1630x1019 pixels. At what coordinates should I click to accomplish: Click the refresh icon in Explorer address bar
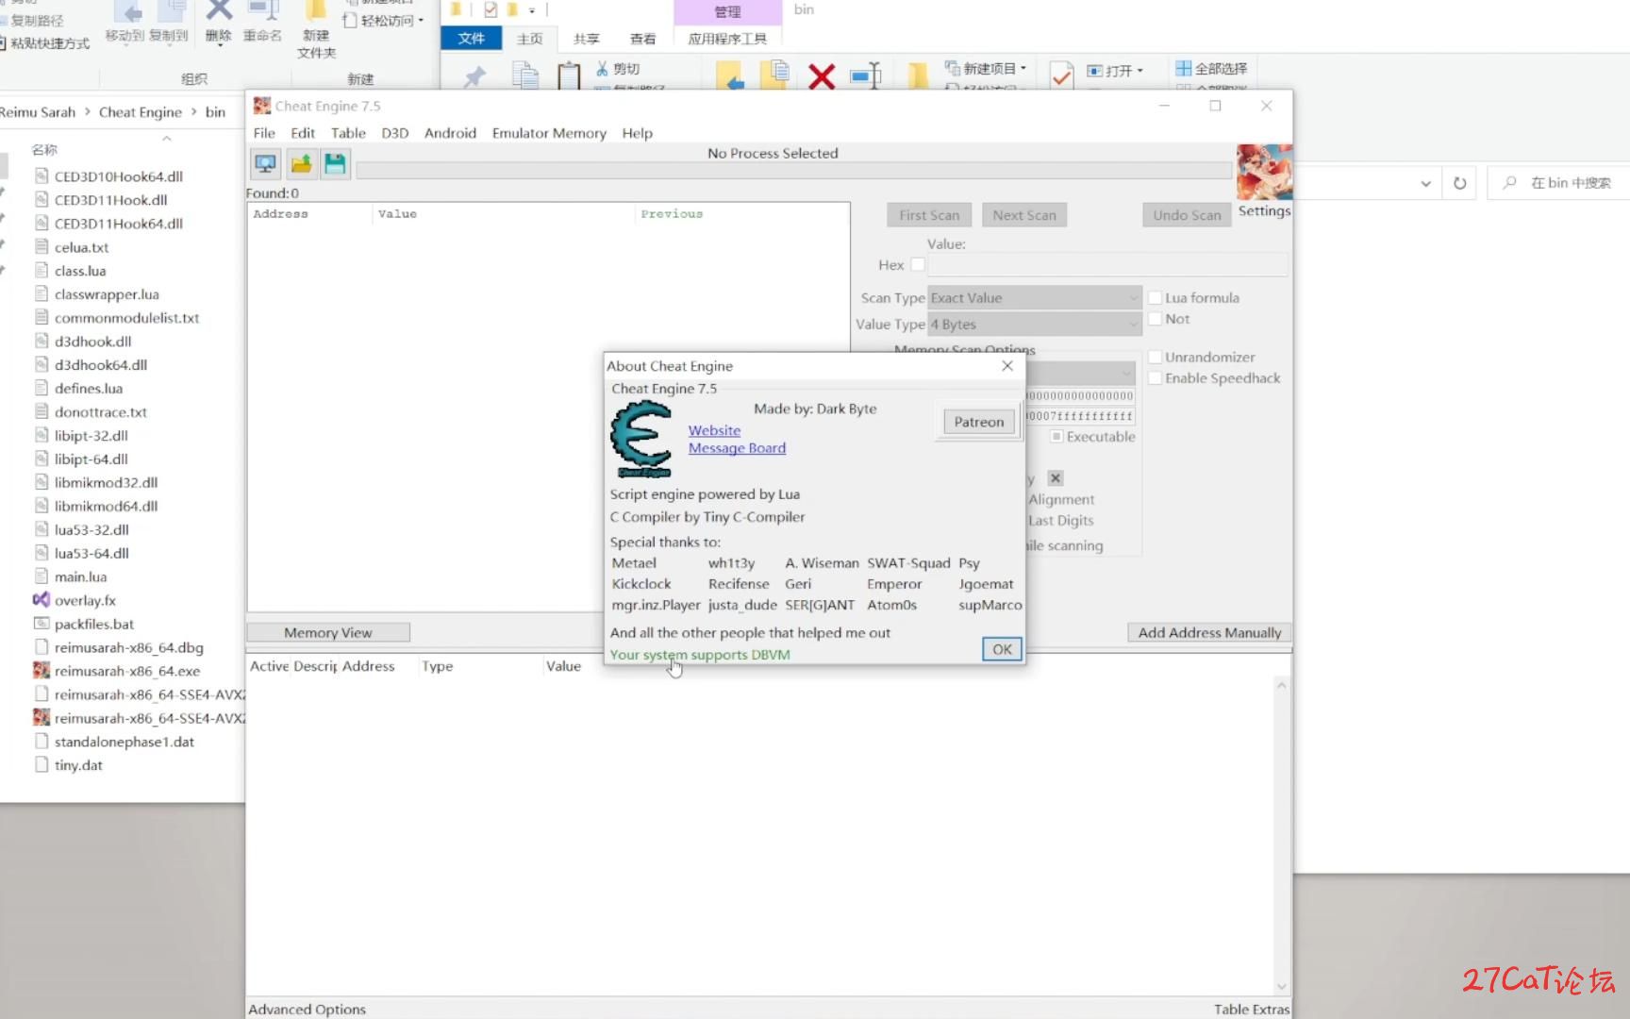point(1459,183)
